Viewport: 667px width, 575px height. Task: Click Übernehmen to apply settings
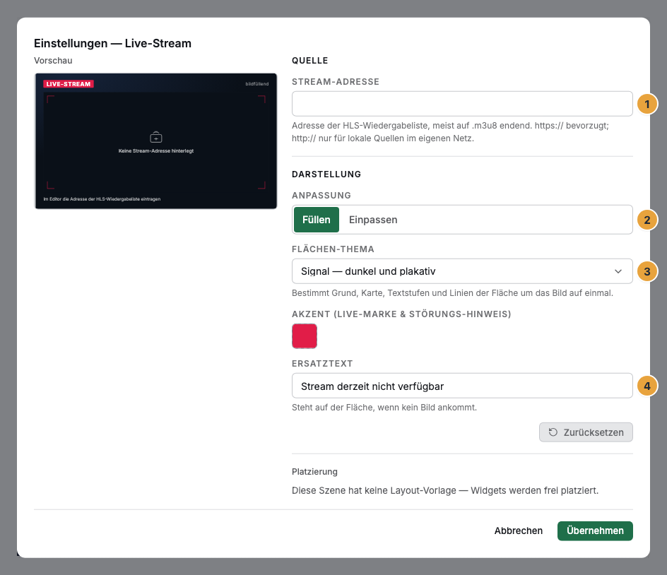[x=595, y=530]
